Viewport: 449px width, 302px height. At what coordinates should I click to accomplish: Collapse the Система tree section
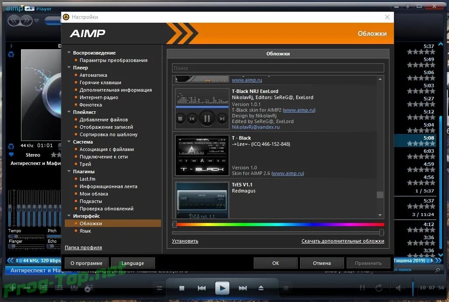[69, 141]
